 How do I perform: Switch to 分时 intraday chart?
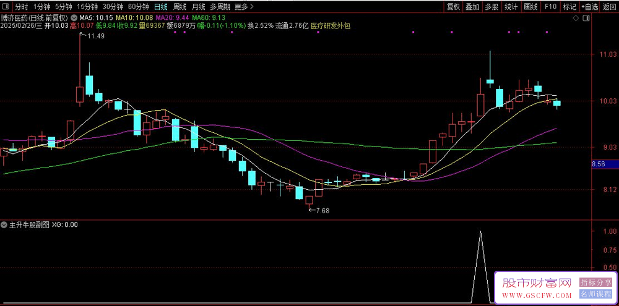(21, 7)
